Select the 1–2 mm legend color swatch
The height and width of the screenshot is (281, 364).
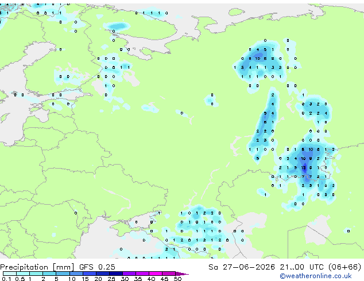pyautogui.click(x=36, y=274)
